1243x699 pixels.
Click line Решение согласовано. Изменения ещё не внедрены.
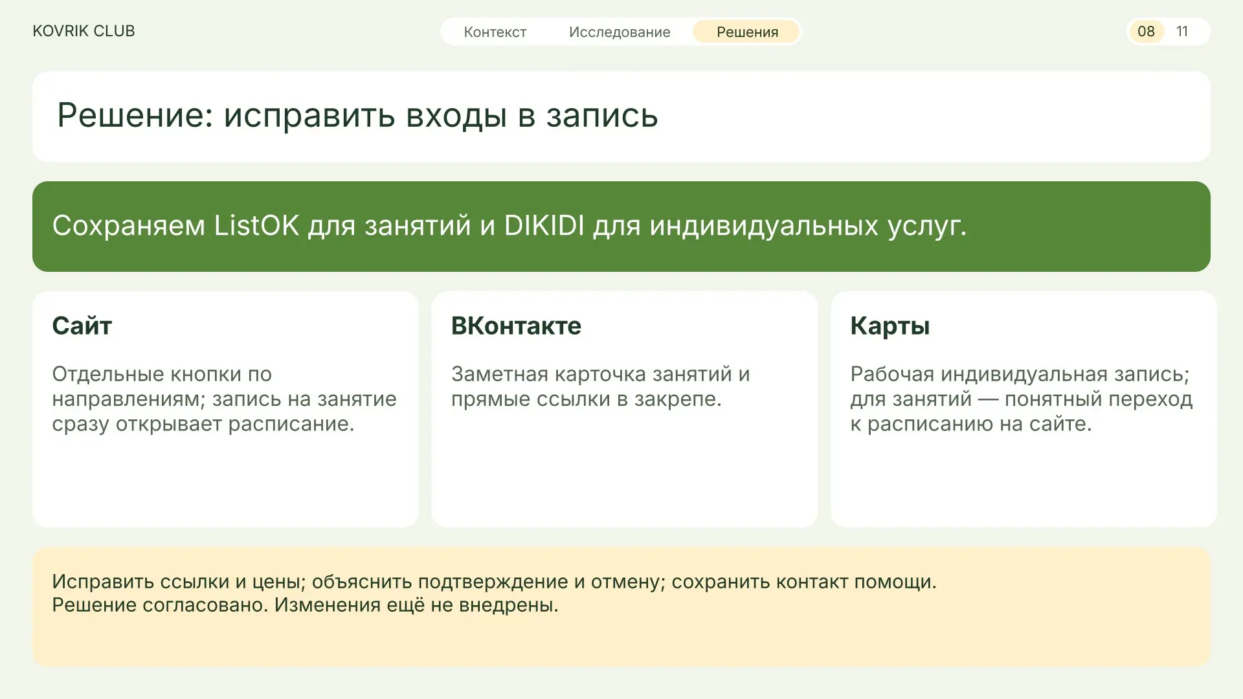(305, 605)
